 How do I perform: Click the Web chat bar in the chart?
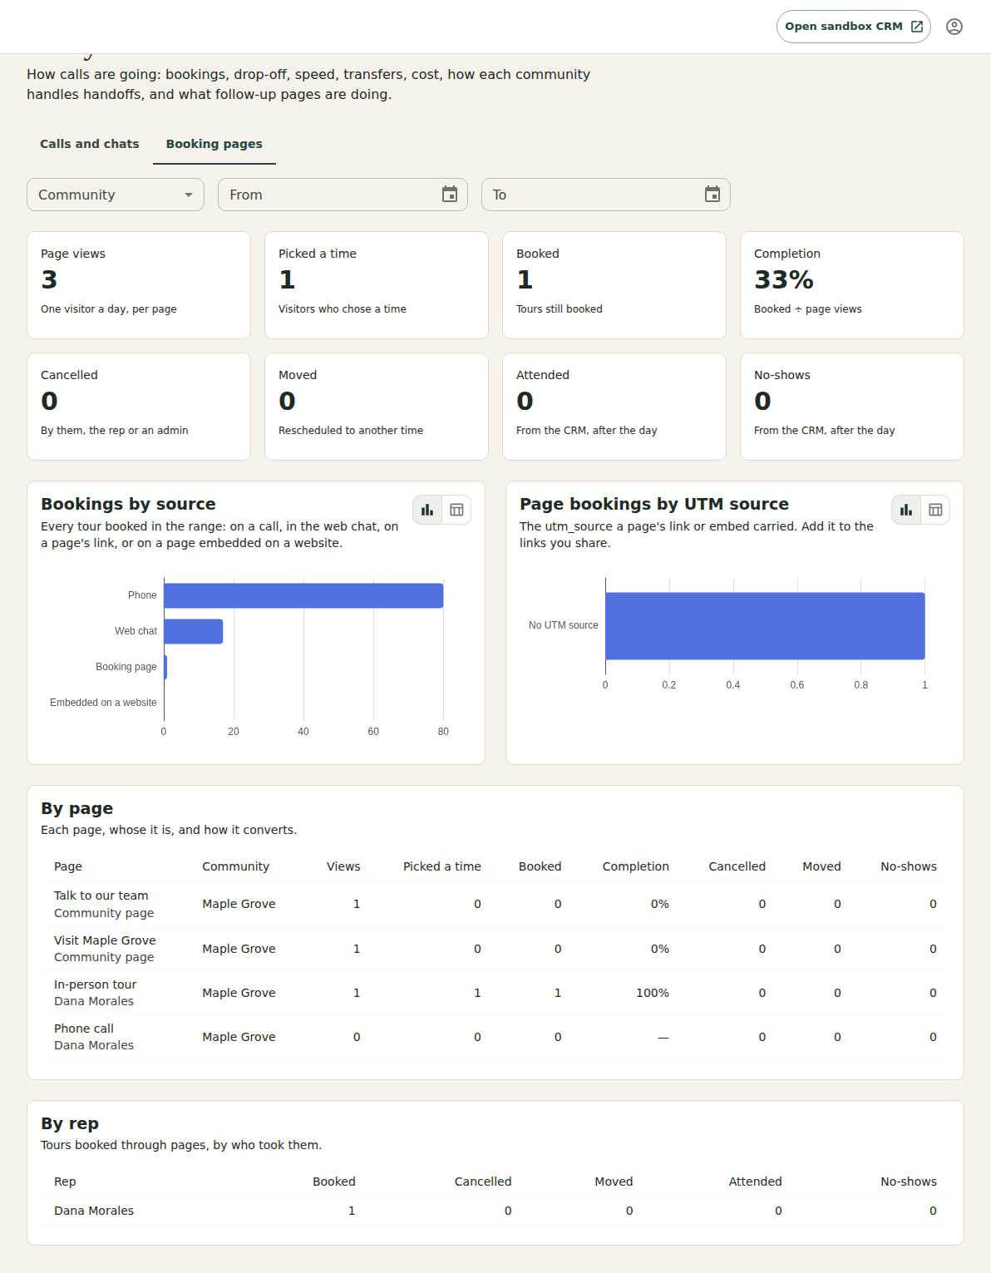(194, 631)
